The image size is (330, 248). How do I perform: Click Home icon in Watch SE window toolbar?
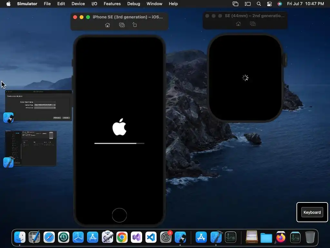(238, 24)
